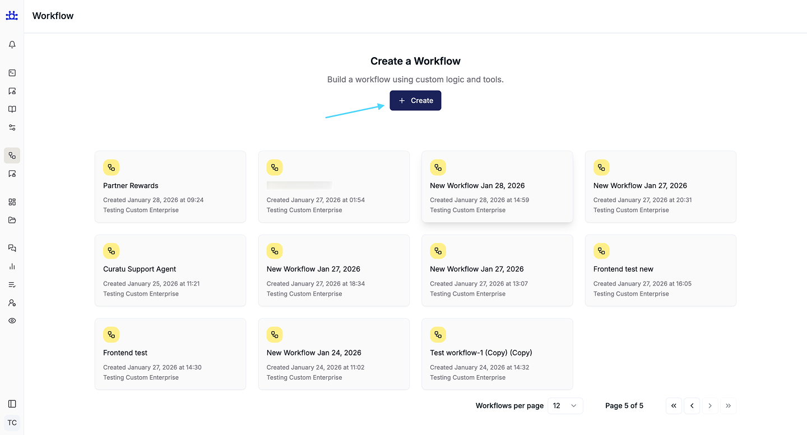Image resolution: width=807 pixels, height=435 pixels.
Task: Open the TC user avatar menu
Action: [x=12, y=423]
